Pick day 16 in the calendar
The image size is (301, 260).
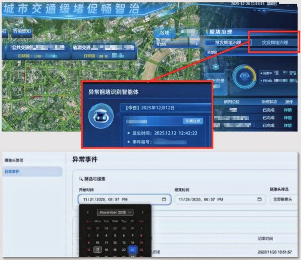[89, 250]
